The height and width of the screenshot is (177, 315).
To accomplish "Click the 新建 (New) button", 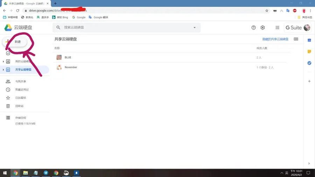I will tap(15, 42).
